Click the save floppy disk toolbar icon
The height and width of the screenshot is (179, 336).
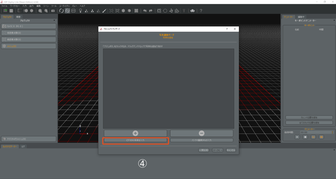pyautogui.click(x=11, y=11)
